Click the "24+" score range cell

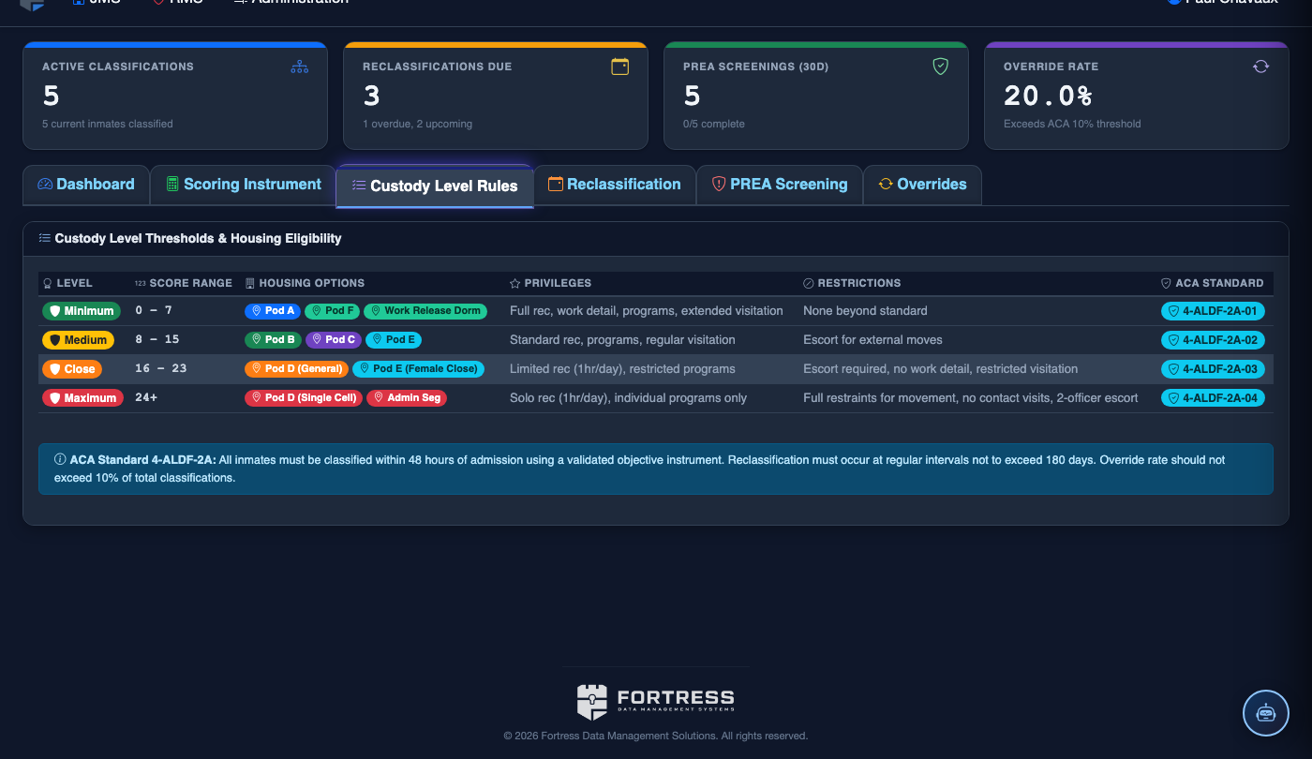(147, 398)
